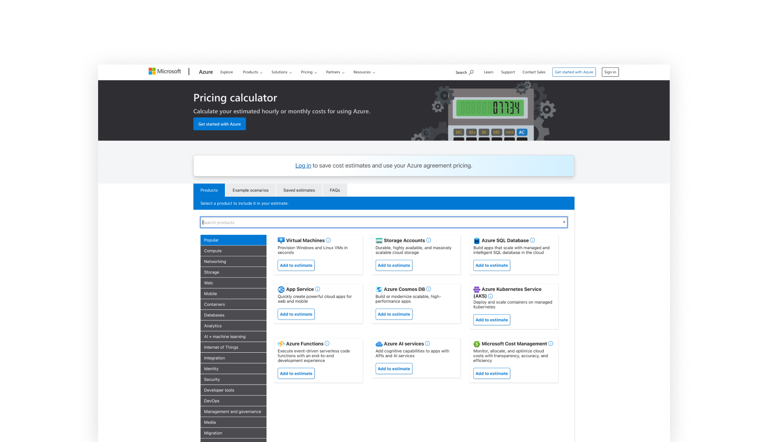Select the DevOps category
Screen dimensions: 769x442
(x=233, y=401)
